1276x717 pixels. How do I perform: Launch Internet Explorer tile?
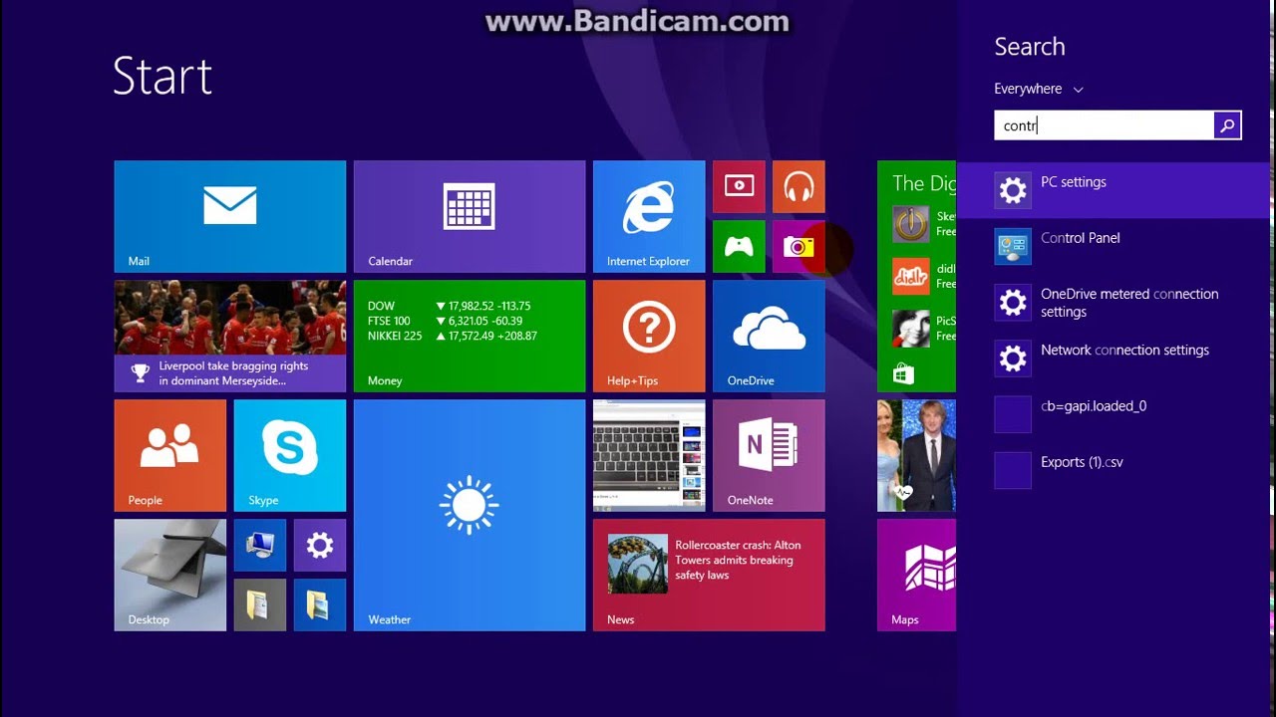tap(649, 216)
